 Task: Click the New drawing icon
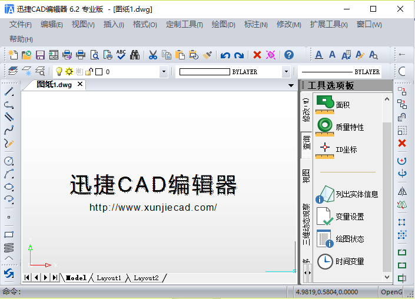point(13,55)
